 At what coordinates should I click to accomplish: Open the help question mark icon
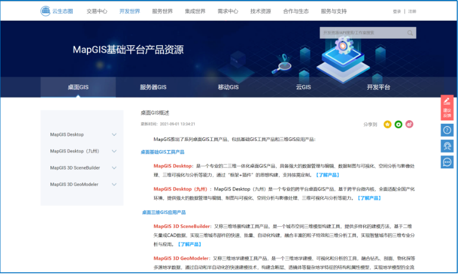click(447, 130)
